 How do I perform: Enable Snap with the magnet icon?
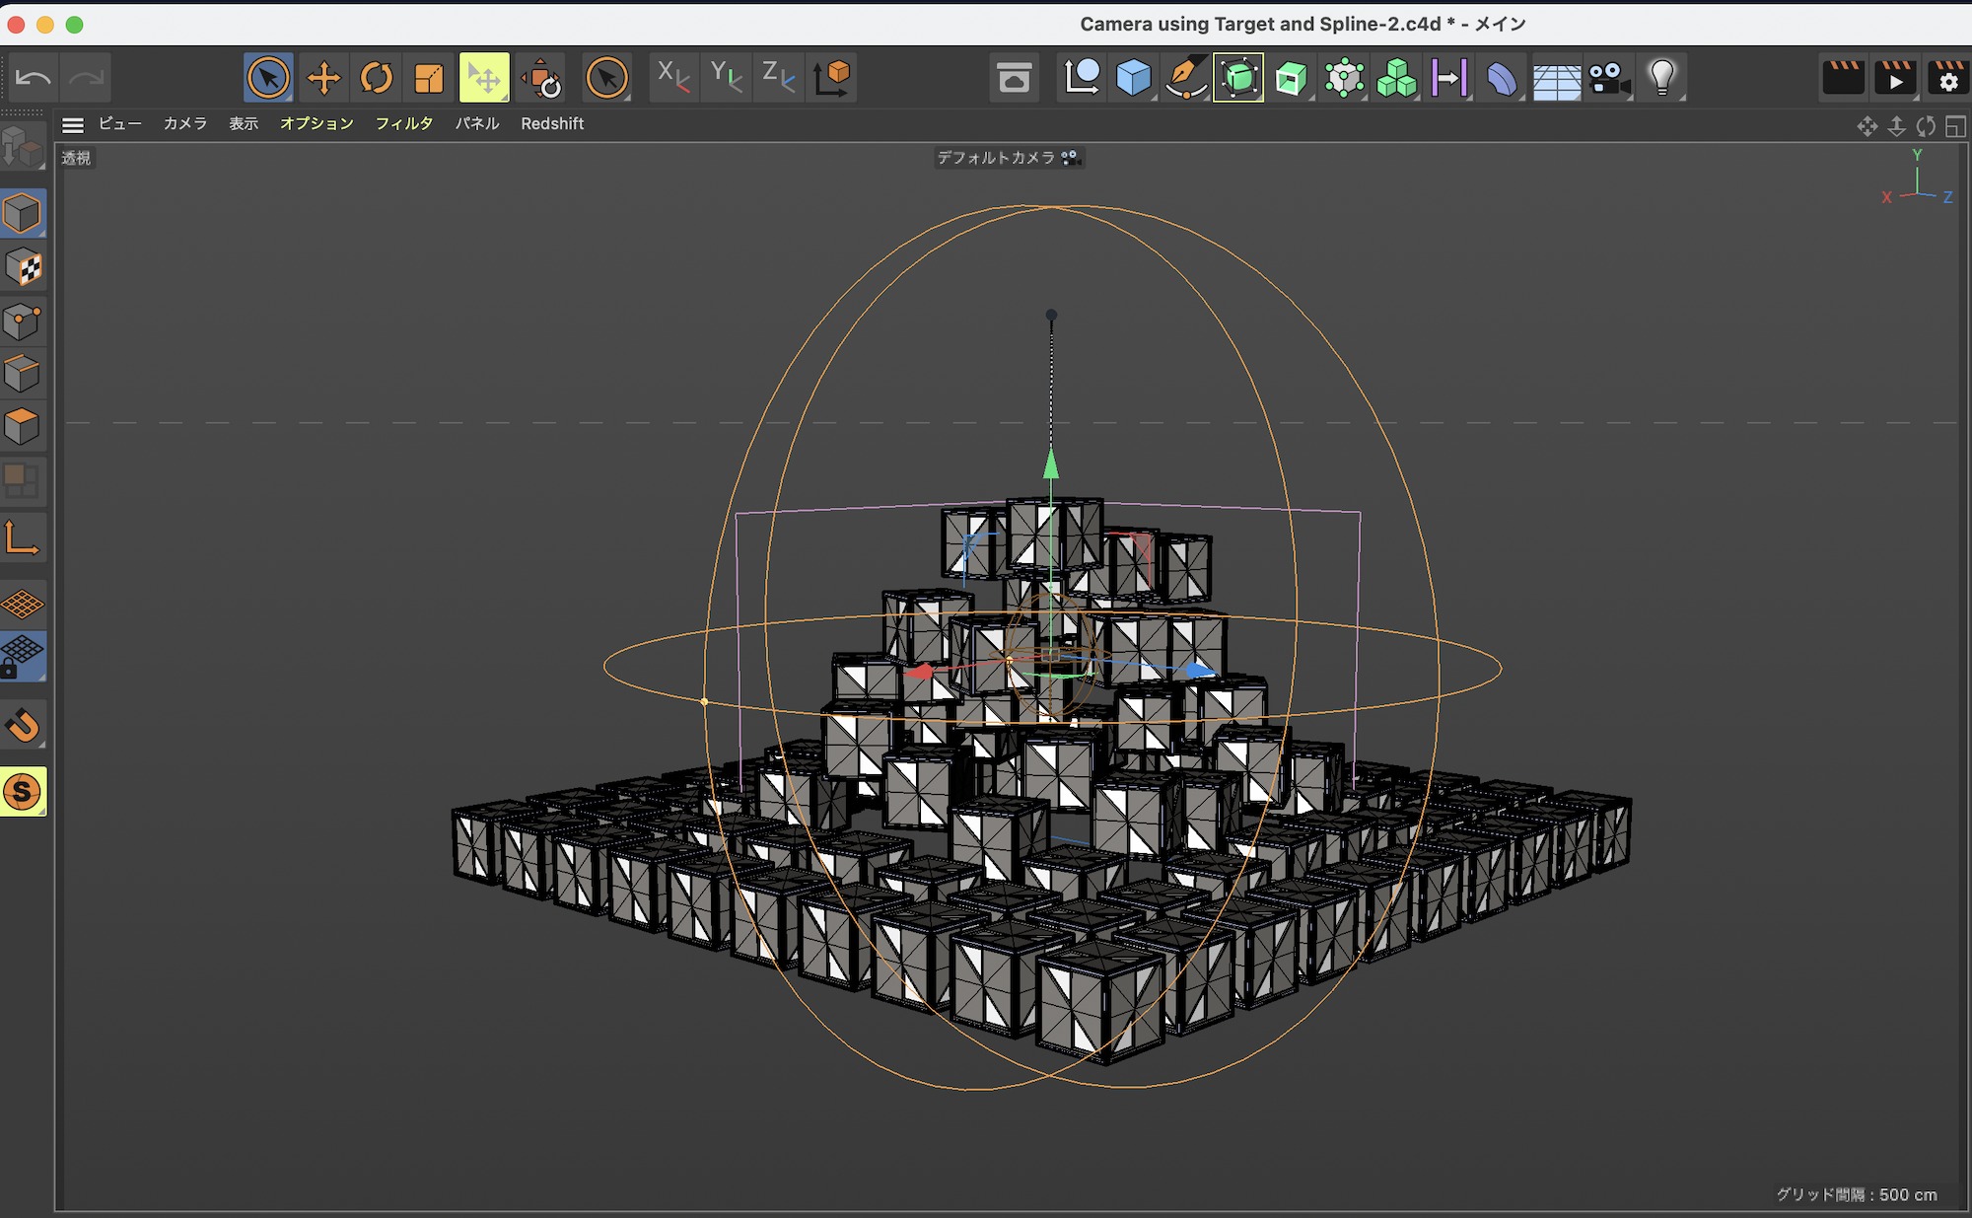pyautogui.click(x=23, y=726)
